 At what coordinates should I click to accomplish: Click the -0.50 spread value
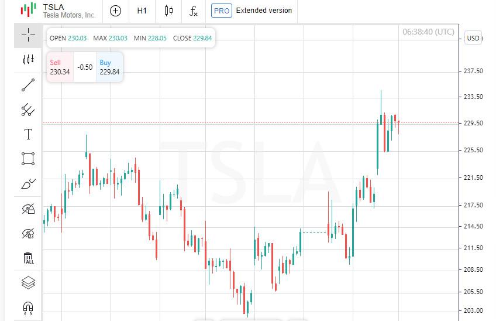(85, 67)
